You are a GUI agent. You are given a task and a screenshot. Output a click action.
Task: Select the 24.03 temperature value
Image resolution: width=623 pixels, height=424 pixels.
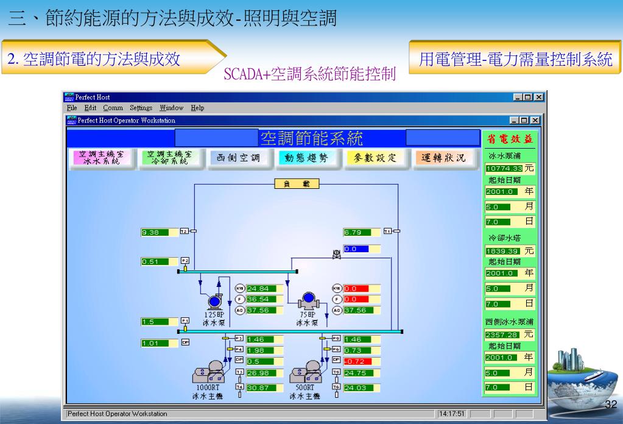[362, 388]
